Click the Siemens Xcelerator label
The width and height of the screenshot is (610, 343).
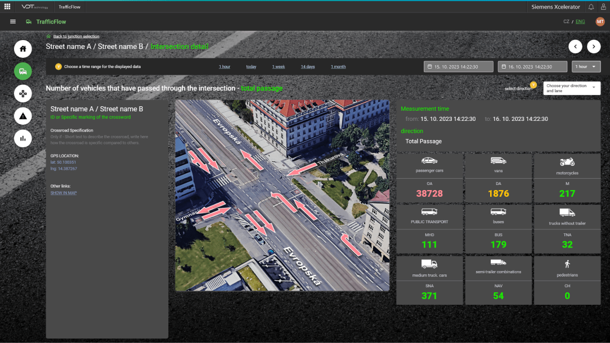point(555,7)
